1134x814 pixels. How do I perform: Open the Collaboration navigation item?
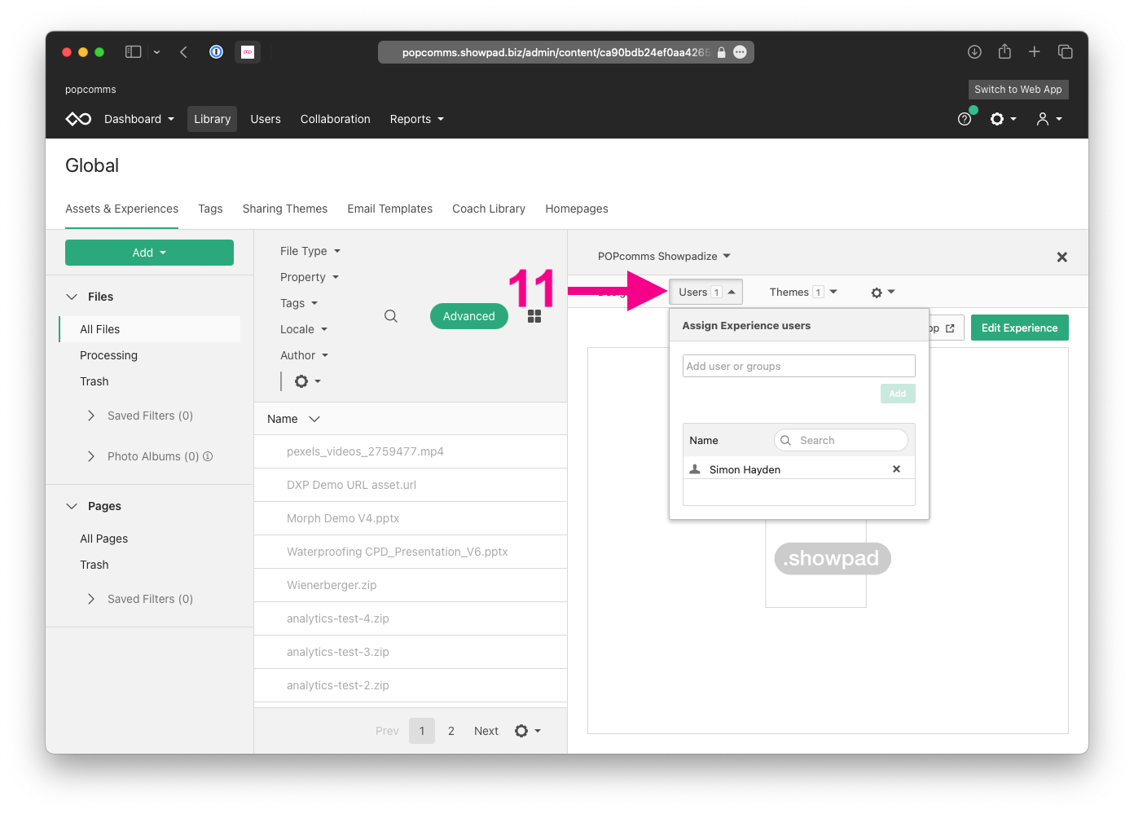point(335,119)
